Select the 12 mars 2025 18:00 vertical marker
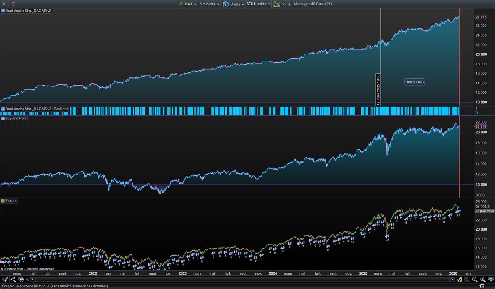Image resolution: width=495 pixels, height=289 pixels. 377,89
